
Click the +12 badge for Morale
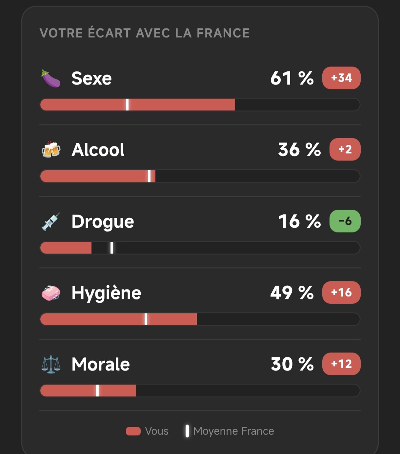click(341, 364)
